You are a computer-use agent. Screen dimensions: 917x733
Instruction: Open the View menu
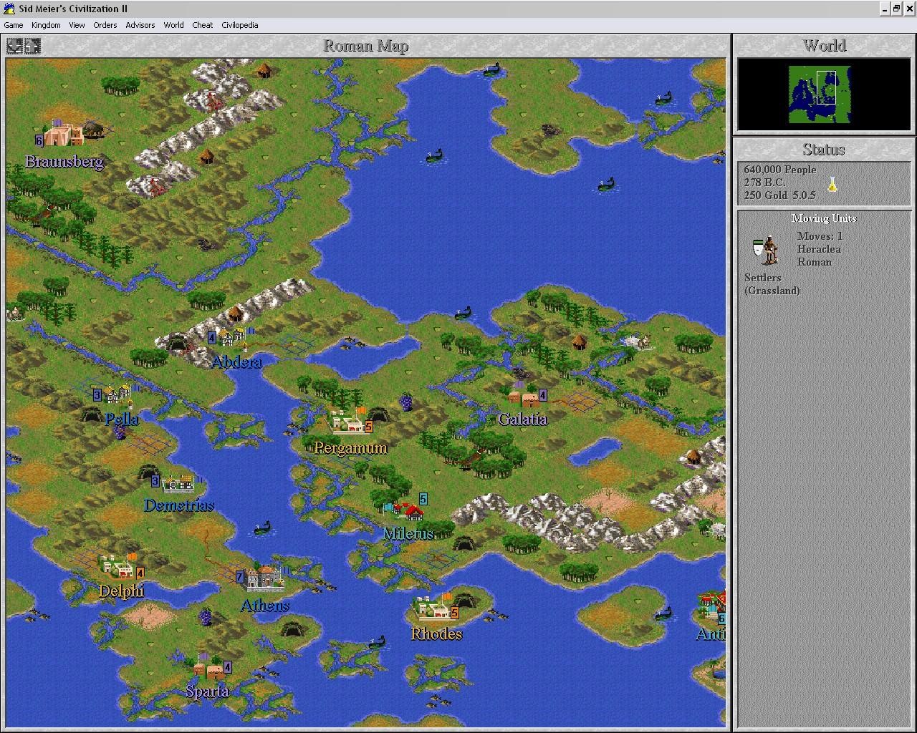pos(77,25)
